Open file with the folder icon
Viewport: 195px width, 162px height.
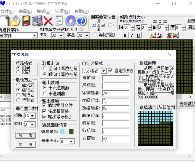(15, 21)
